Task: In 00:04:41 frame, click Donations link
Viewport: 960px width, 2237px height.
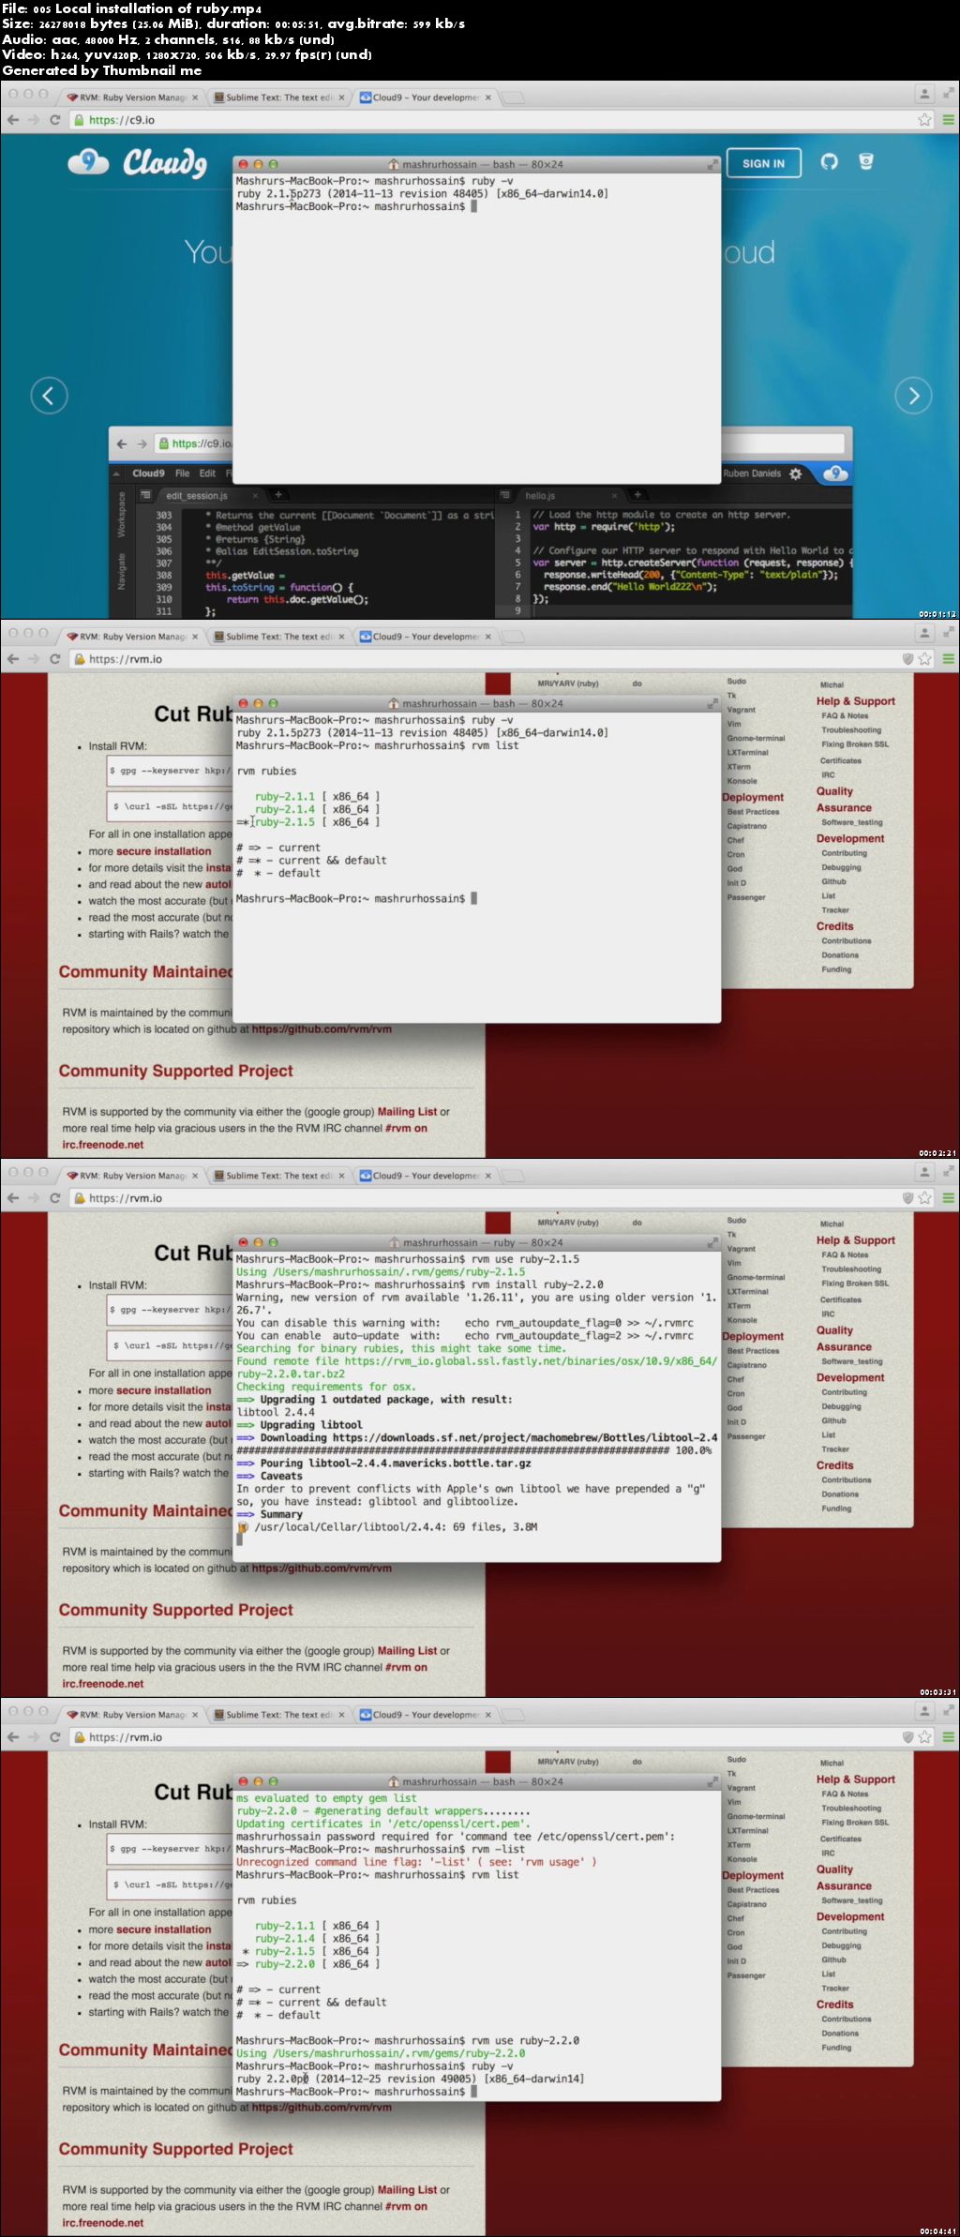Action: (840, 2034)
